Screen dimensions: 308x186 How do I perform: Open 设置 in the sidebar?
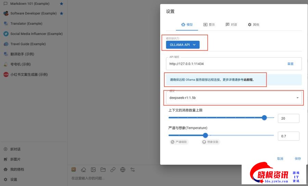(x=14, y=179)
